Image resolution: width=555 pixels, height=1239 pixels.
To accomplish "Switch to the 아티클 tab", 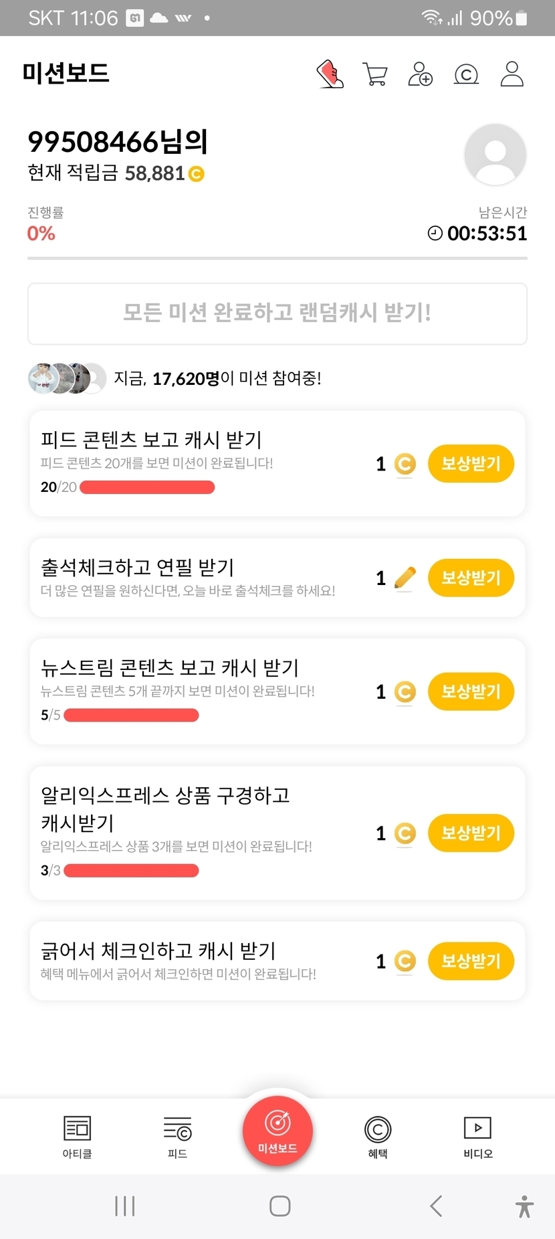I will point(77,1136).
